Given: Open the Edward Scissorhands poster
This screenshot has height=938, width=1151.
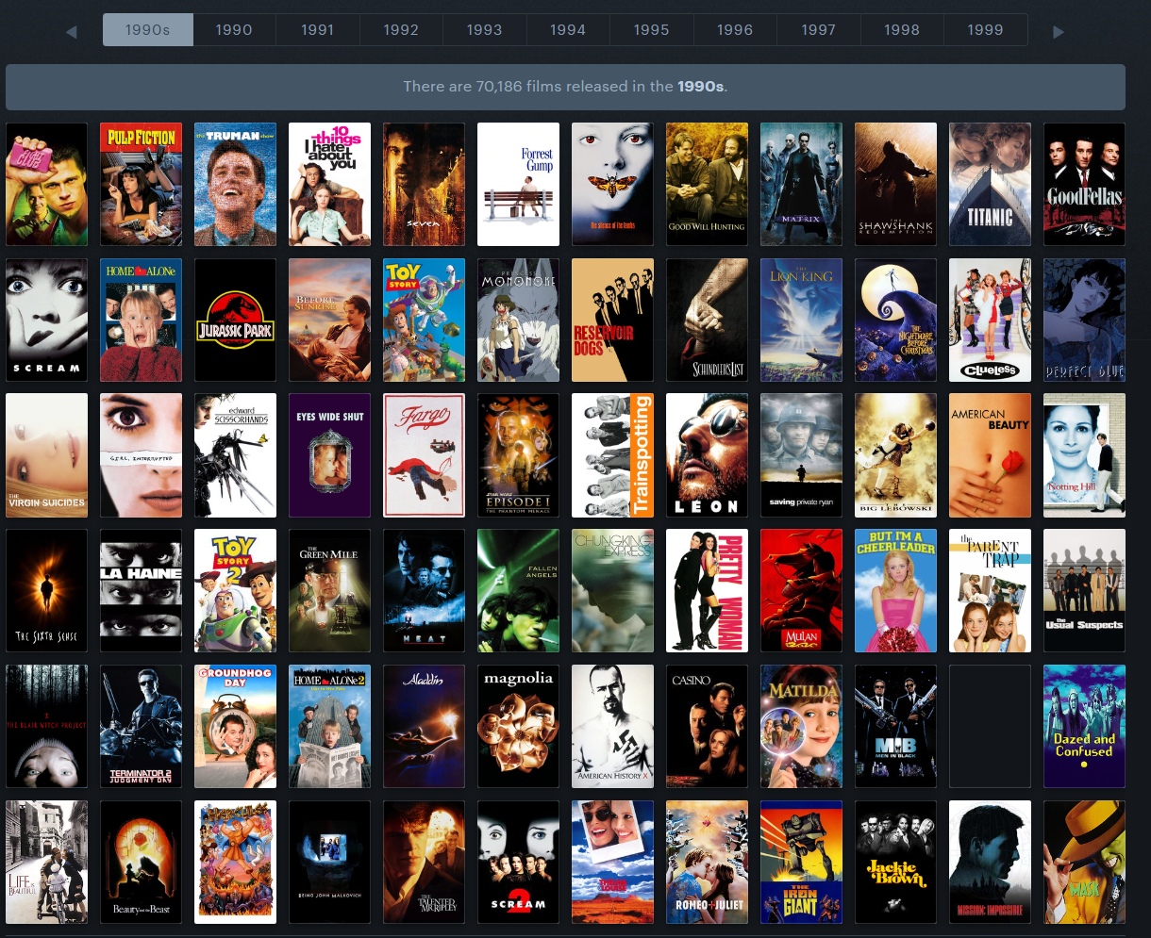Looking at the screenshot, I should 236,455.
